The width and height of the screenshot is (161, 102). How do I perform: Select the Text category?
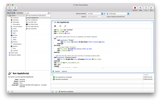[x=14, y=48]
